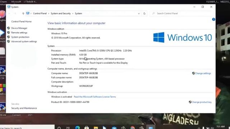This screenshot has width=230, height=129.
Task: Open Cortana circle icon on taskbar
Action: [x=59, y=128]
